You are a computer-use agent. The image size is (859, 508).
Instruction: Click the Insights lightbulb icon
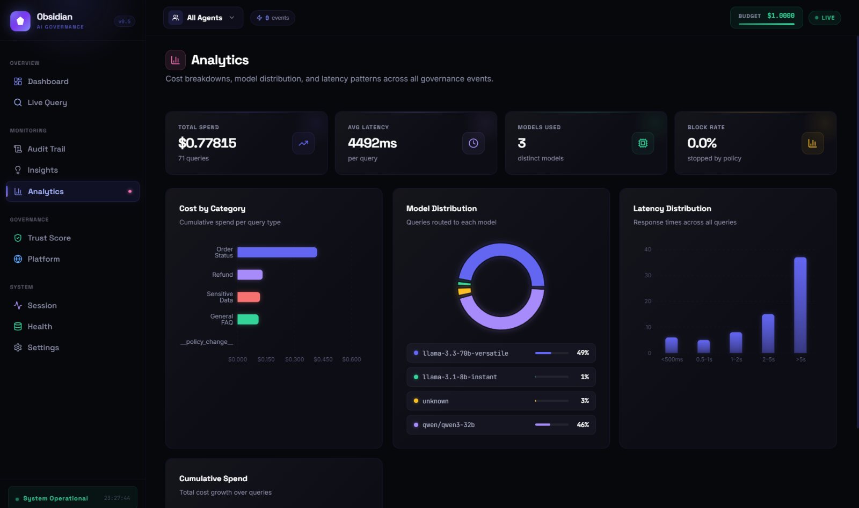pyautogui.click(x=18, y=170)
